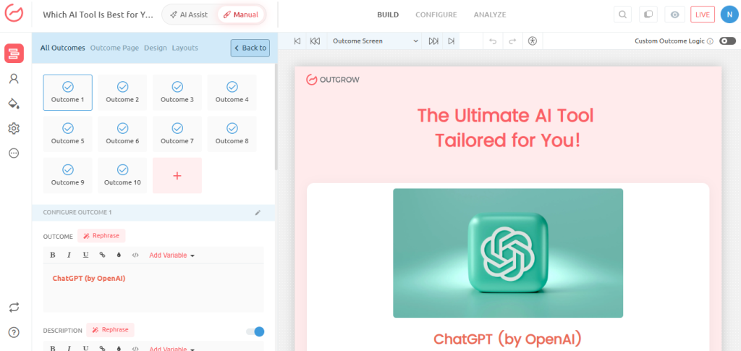
Task: Open the ANALYZE tab
Action: click(490, 14)
